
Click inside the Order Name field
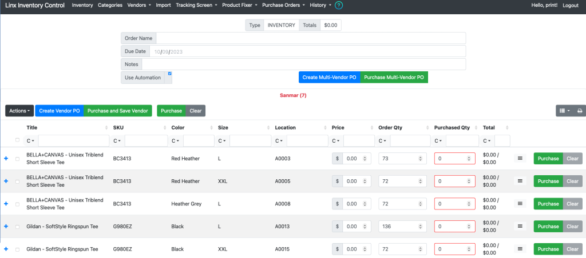[x=311, y=38]
